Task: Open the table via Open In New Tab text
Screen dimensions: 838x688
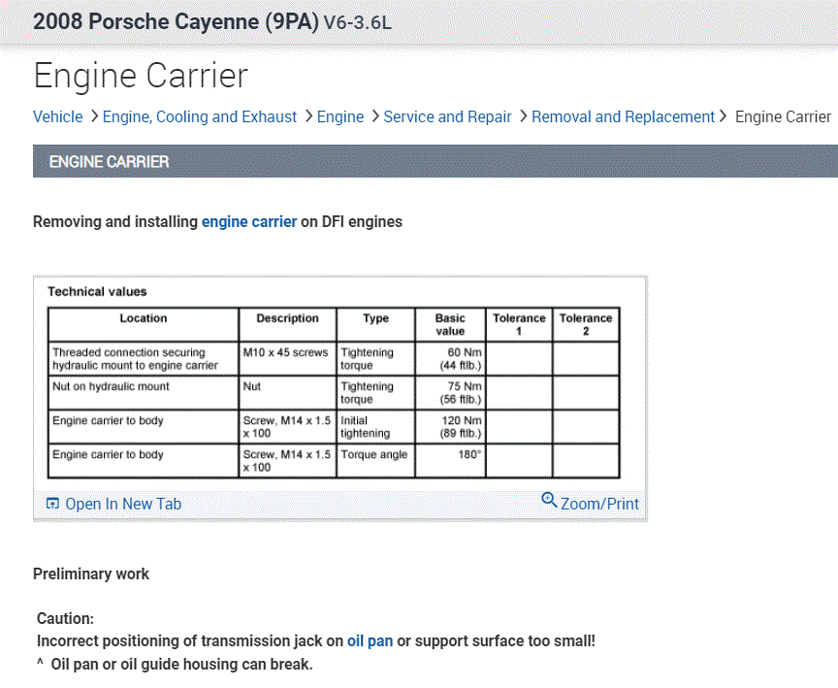Action: [x=123, y=504]
